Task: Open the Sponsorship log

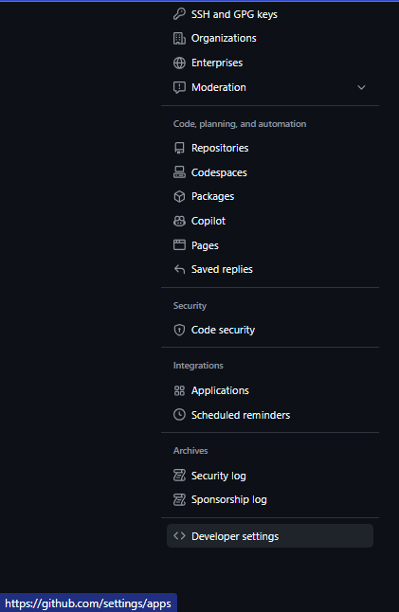Action: pyautogui.click(x=270, y=499)
